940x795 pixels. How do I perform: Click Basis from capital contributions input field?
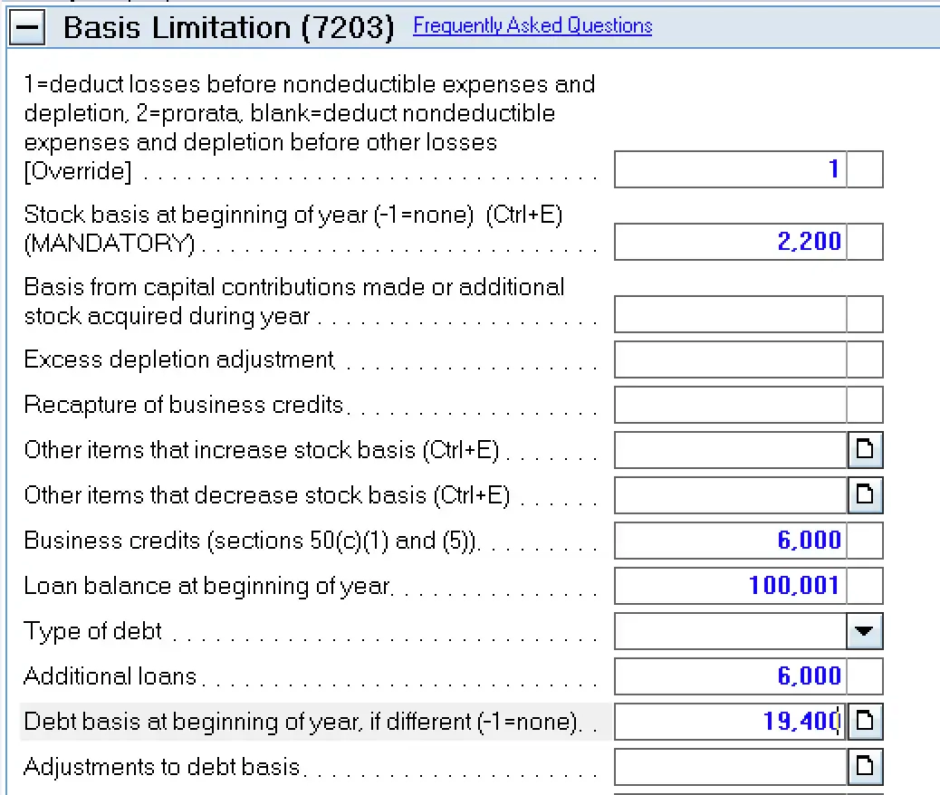pos(730,314)
